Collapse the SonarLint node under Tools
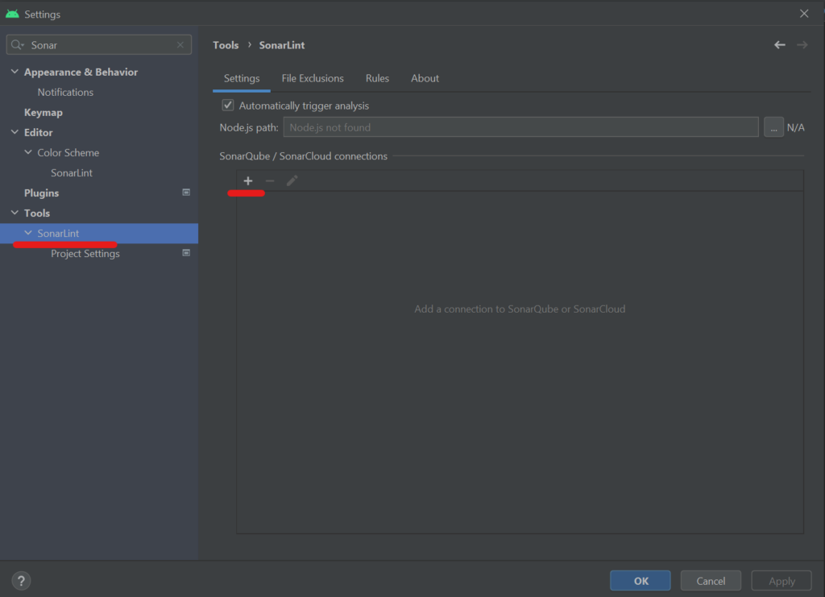 coord(28,233)
